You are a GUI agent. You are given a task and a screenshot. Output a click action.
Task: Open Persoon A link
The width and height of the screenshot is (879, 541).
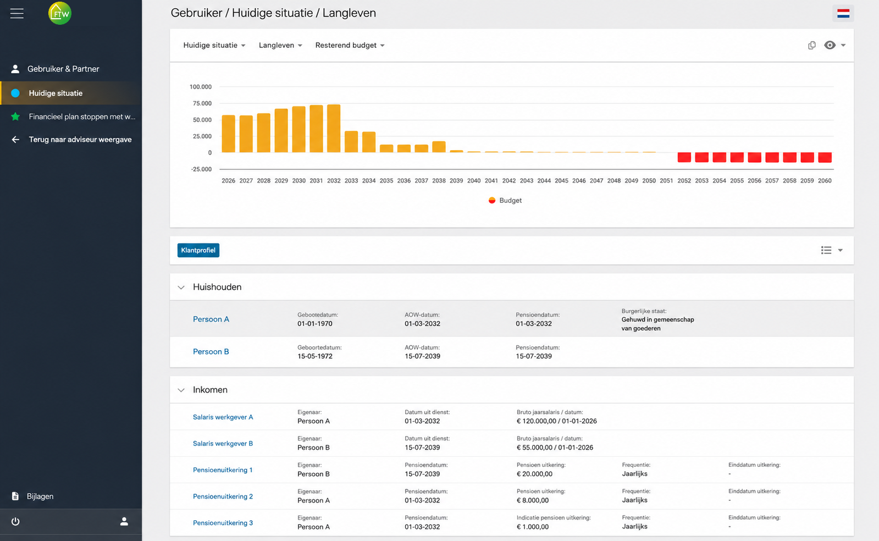click(211, 319)
